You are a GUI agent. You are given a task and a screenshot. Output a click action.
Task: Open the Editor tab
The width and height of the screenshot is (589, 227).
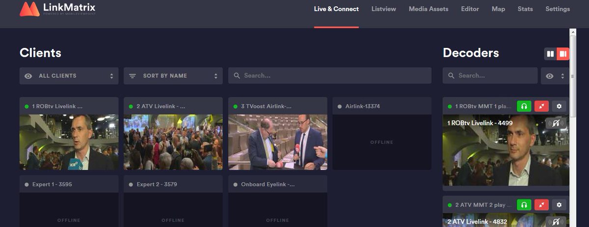point(470,9)
